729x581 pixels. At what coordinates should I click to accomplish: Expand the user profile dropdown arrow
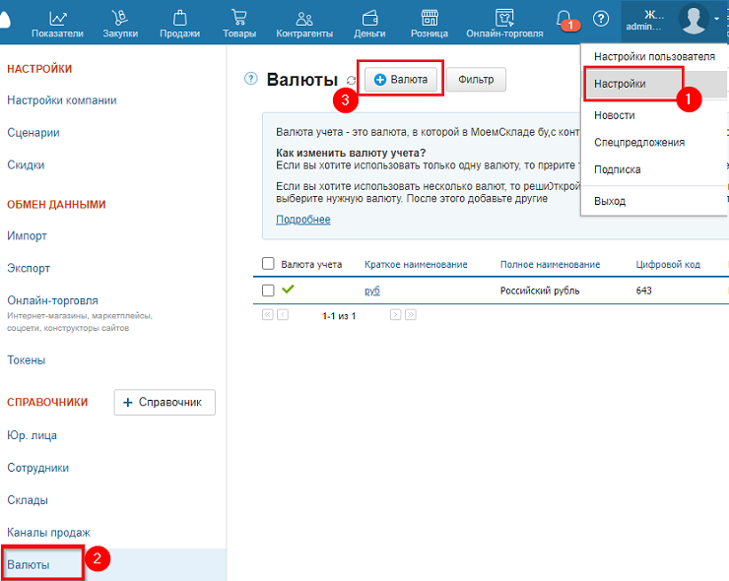(x=717, y=19)
